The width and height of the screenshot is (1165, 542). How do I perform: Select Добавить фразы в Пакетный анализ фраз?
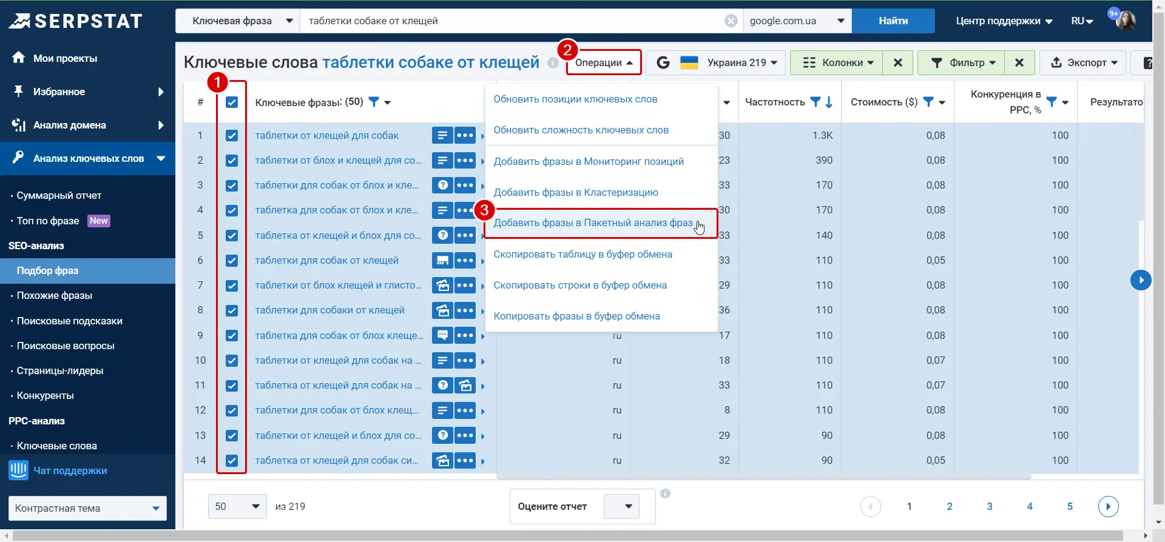point(593,222)
